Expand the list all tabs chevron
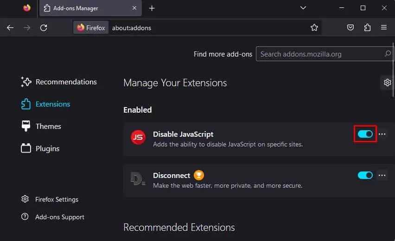The height and width of the screenshot is (241, 395). (x=303, y=8)
